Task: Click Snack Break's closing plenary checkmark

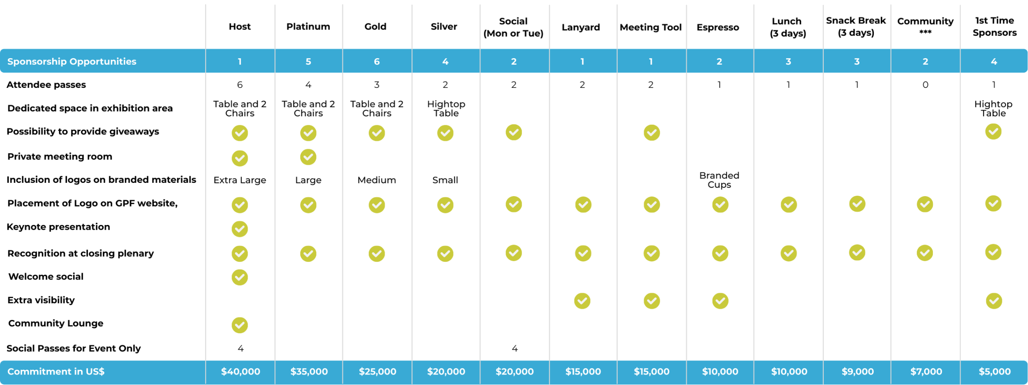Action: pyautogui.click(x=857, y=253)
